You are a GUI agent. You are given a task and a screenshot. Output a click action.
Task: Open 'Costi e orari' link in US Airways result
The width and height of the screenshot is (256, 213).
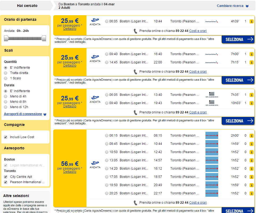[198, 112]
